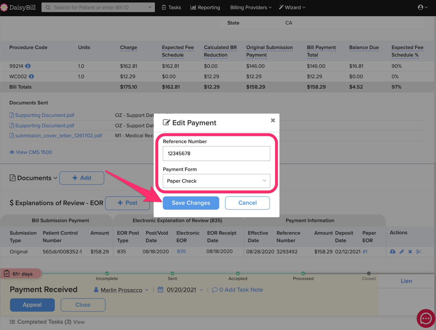Click the Balance Due column header
The height and width of the screenshot is (330, 436).
point(364,47)
